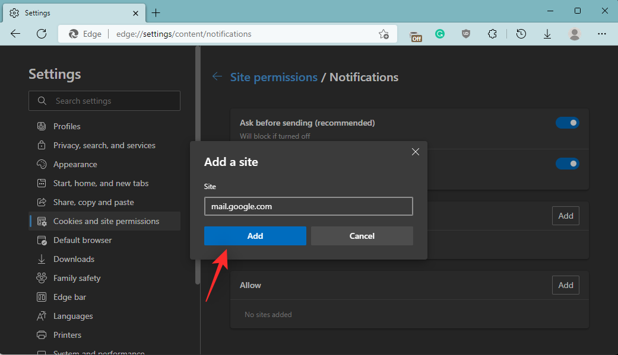Image resolution: width=618 pixels, height=355 pixels.
Task: Open a new tab with plus button
Action: coord(156,12)
